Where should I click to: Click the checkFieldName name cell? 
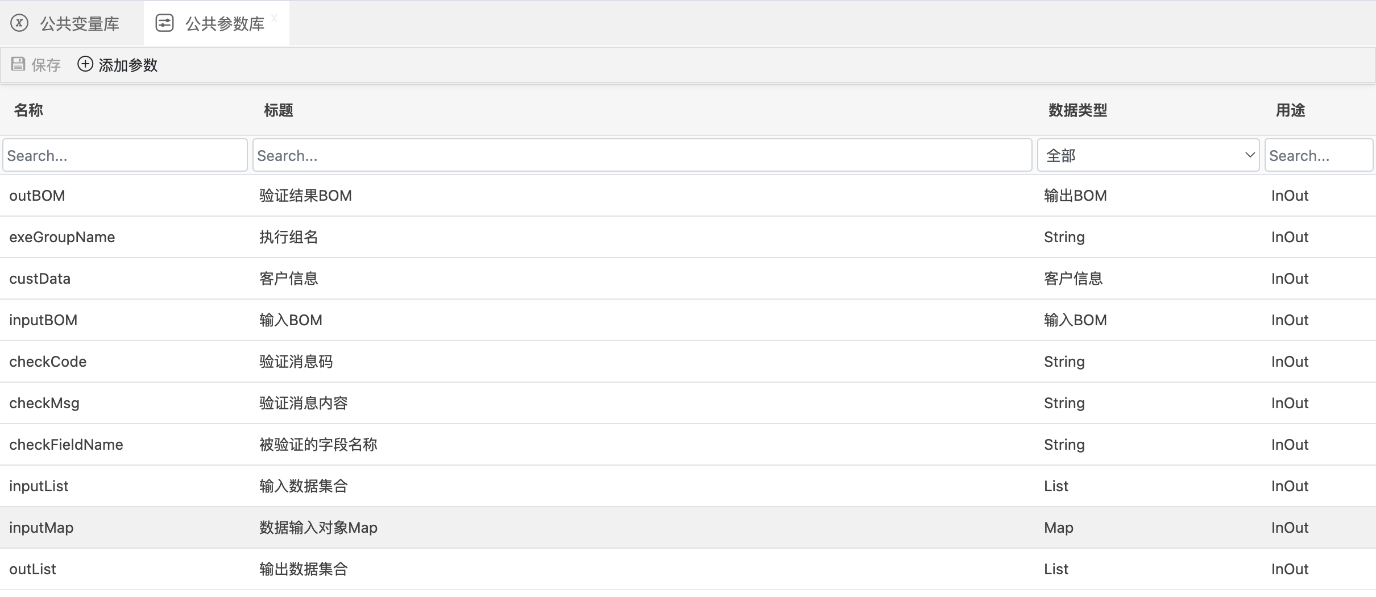pos(66,445)
